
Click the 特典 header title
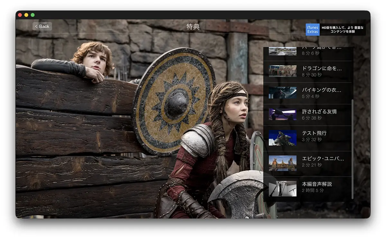pos(193,27)
